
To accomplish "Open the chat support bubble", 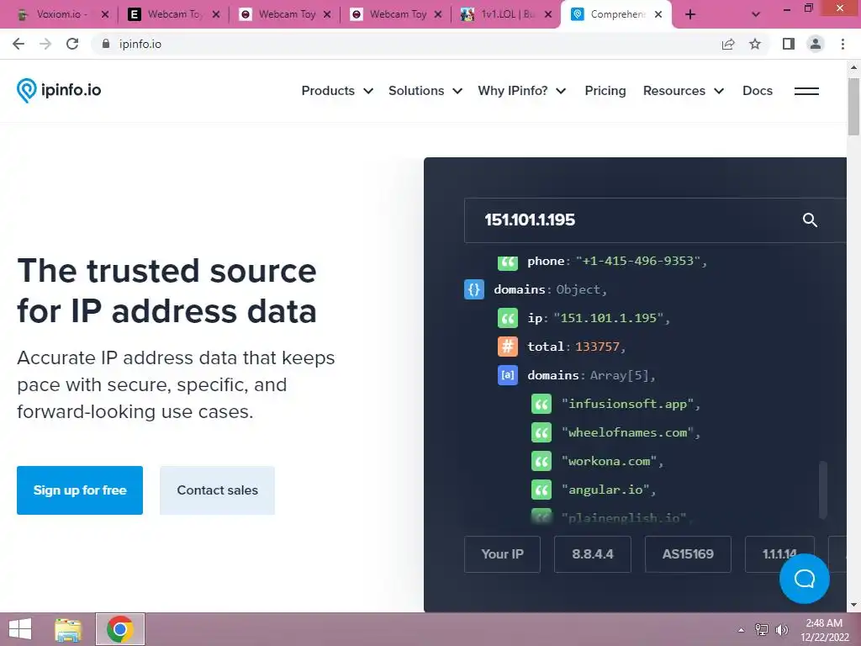I will [804, 579].
